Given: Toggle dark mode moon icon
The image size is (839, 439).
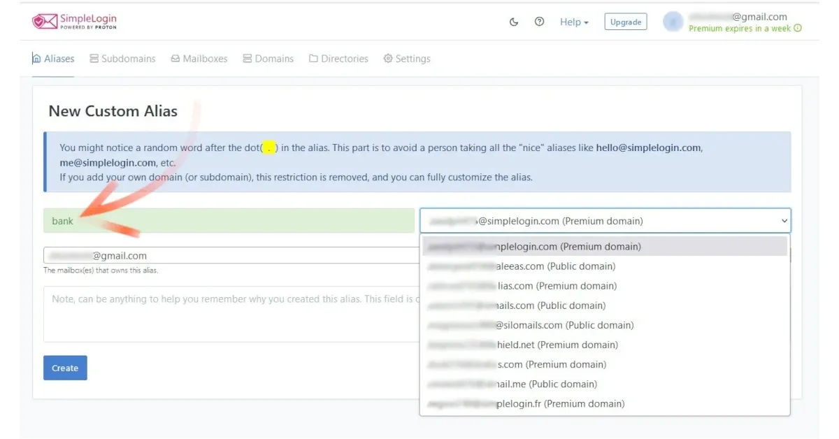Looking at the screenshot, I should click(x=514, y=22).
